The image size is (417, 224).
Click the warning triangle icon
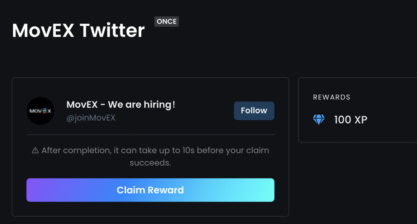coord(35,151)
